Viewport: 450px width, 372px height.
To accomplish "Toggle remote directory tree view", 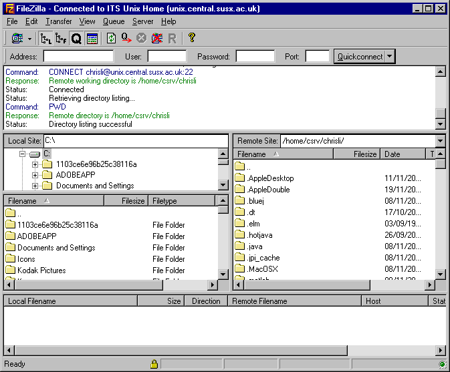I will (61, 38).
